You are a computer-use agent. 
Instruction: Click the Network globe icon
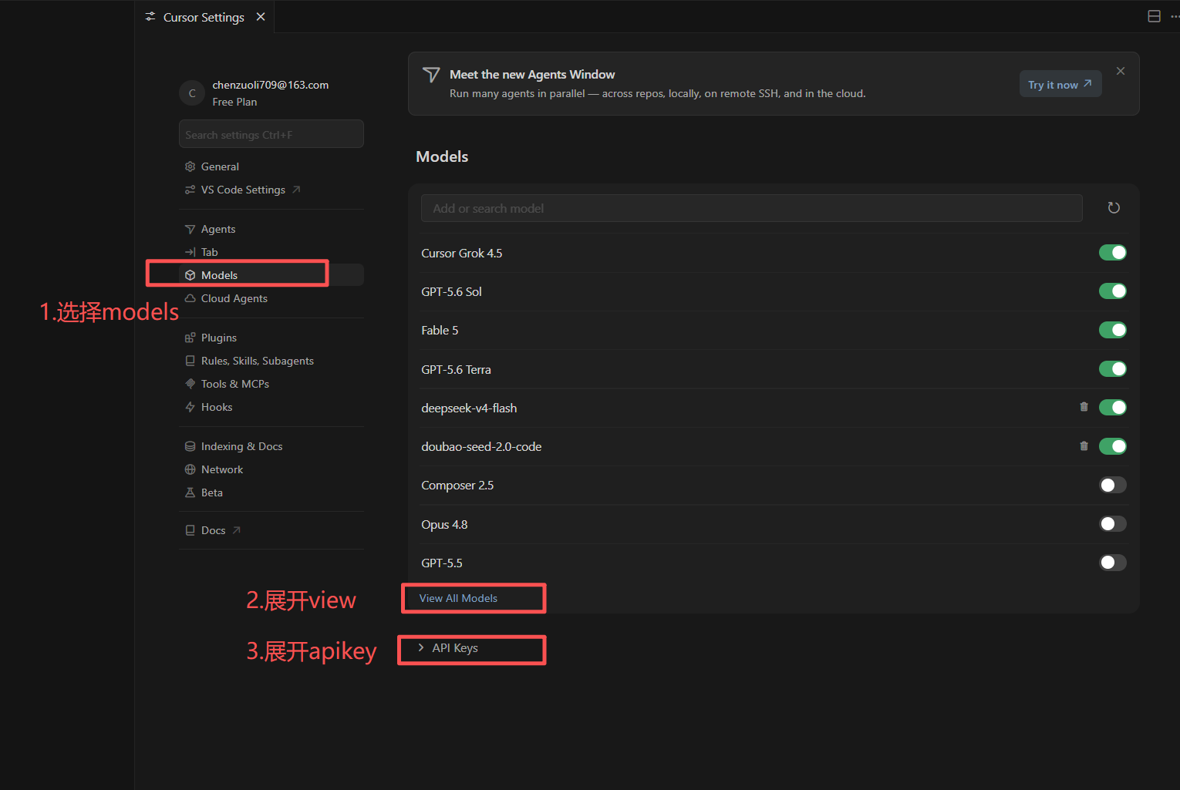point(190,469)
